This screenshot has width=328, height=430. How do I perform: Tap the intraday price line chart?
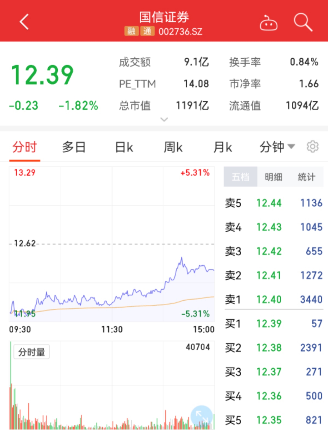(x=112, y=244)
